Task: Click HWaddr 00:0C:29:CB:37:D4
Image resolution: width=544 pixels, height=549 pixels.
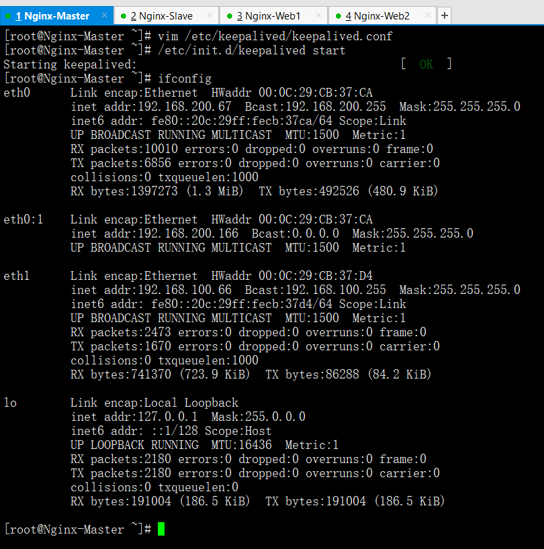Action: point(291,276)
